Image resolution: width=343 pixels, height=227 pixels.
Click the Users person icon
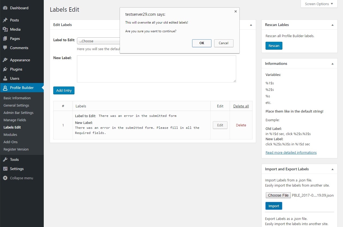pos(5,78)
